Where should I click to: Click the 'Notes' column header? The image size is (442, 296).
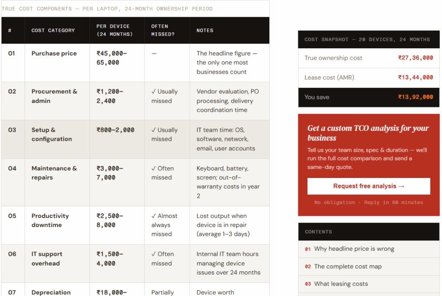click(x=205, y=31)
